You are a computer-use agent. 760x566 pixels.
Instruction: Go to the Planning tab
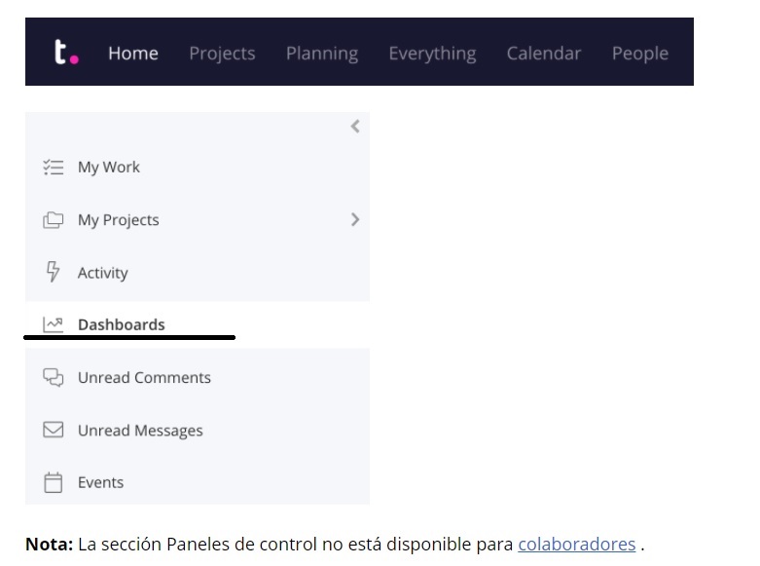(322, 54)
